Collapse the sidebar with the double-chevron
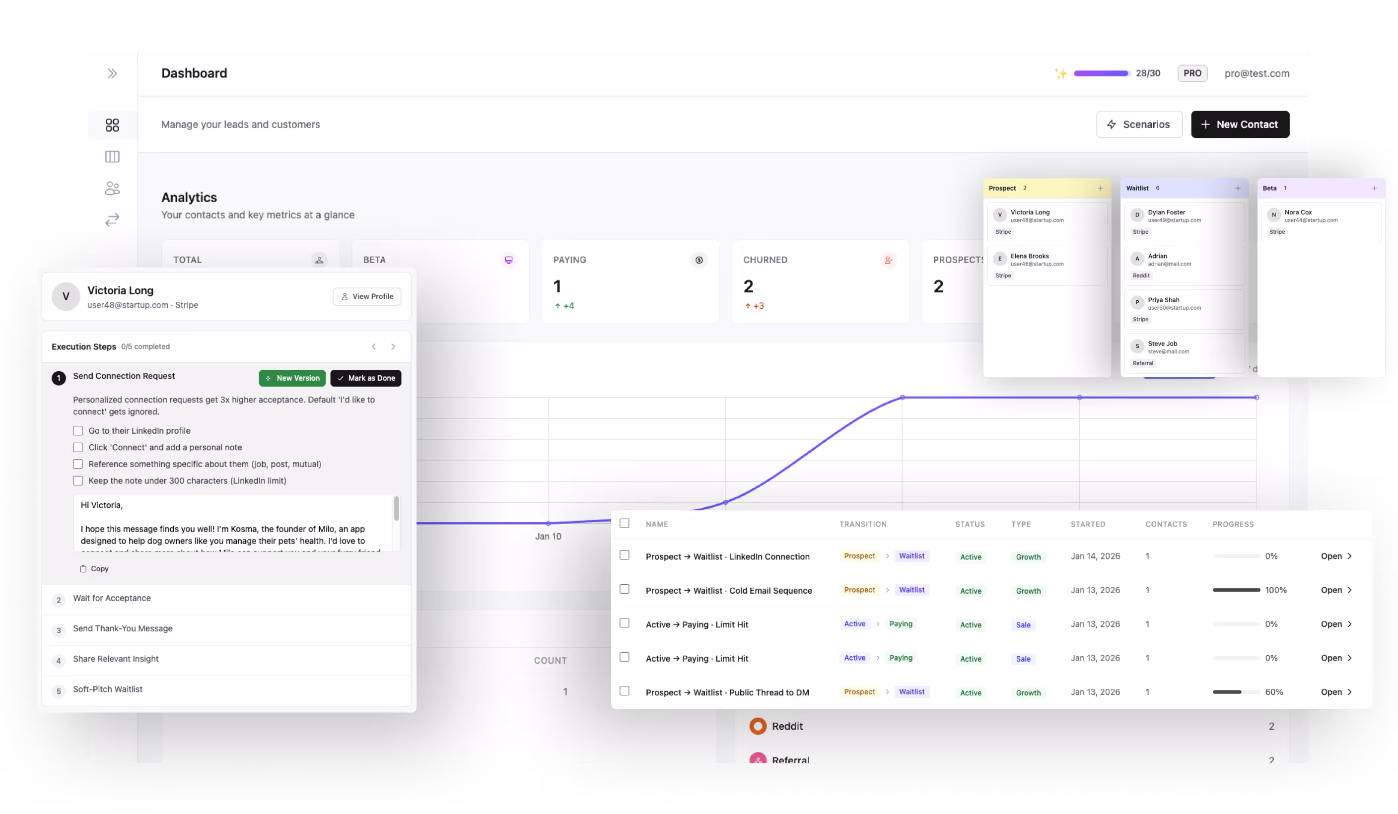This screenshot has height=814, width=1398. coord(113,72)
